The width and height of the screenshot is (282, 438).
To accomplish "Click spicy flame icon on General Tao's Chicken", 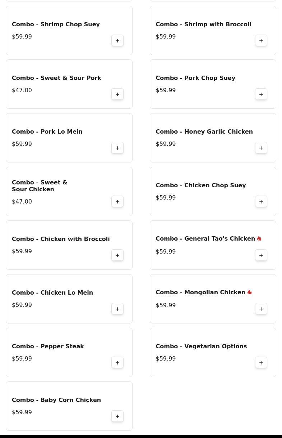I will point(259,238).
